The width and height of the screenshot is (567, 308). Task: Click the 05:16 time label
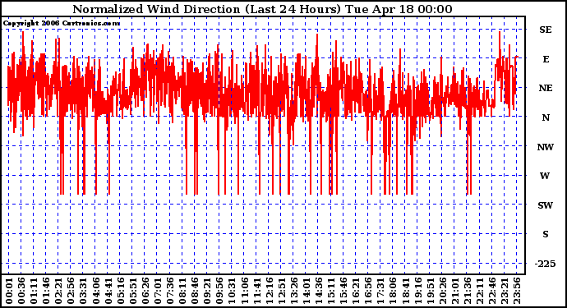[121, 291]
